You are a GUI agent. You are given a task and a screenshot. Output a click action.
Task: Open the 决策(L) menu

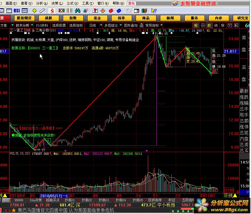(57, 3)
